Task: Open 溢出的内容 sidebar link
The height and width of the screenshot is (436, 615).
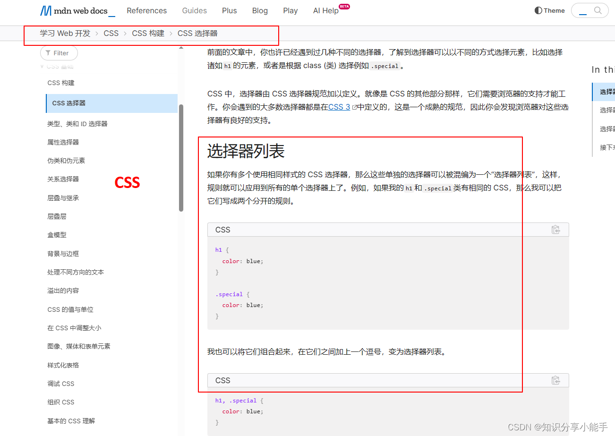Action: pyautogui.click(x=63, y=291)
